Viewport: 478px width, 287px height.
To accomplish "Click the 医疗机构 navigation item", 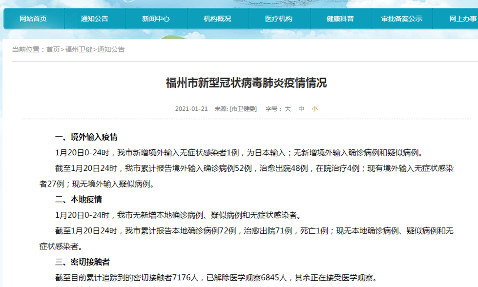I will tap(279, 19).
